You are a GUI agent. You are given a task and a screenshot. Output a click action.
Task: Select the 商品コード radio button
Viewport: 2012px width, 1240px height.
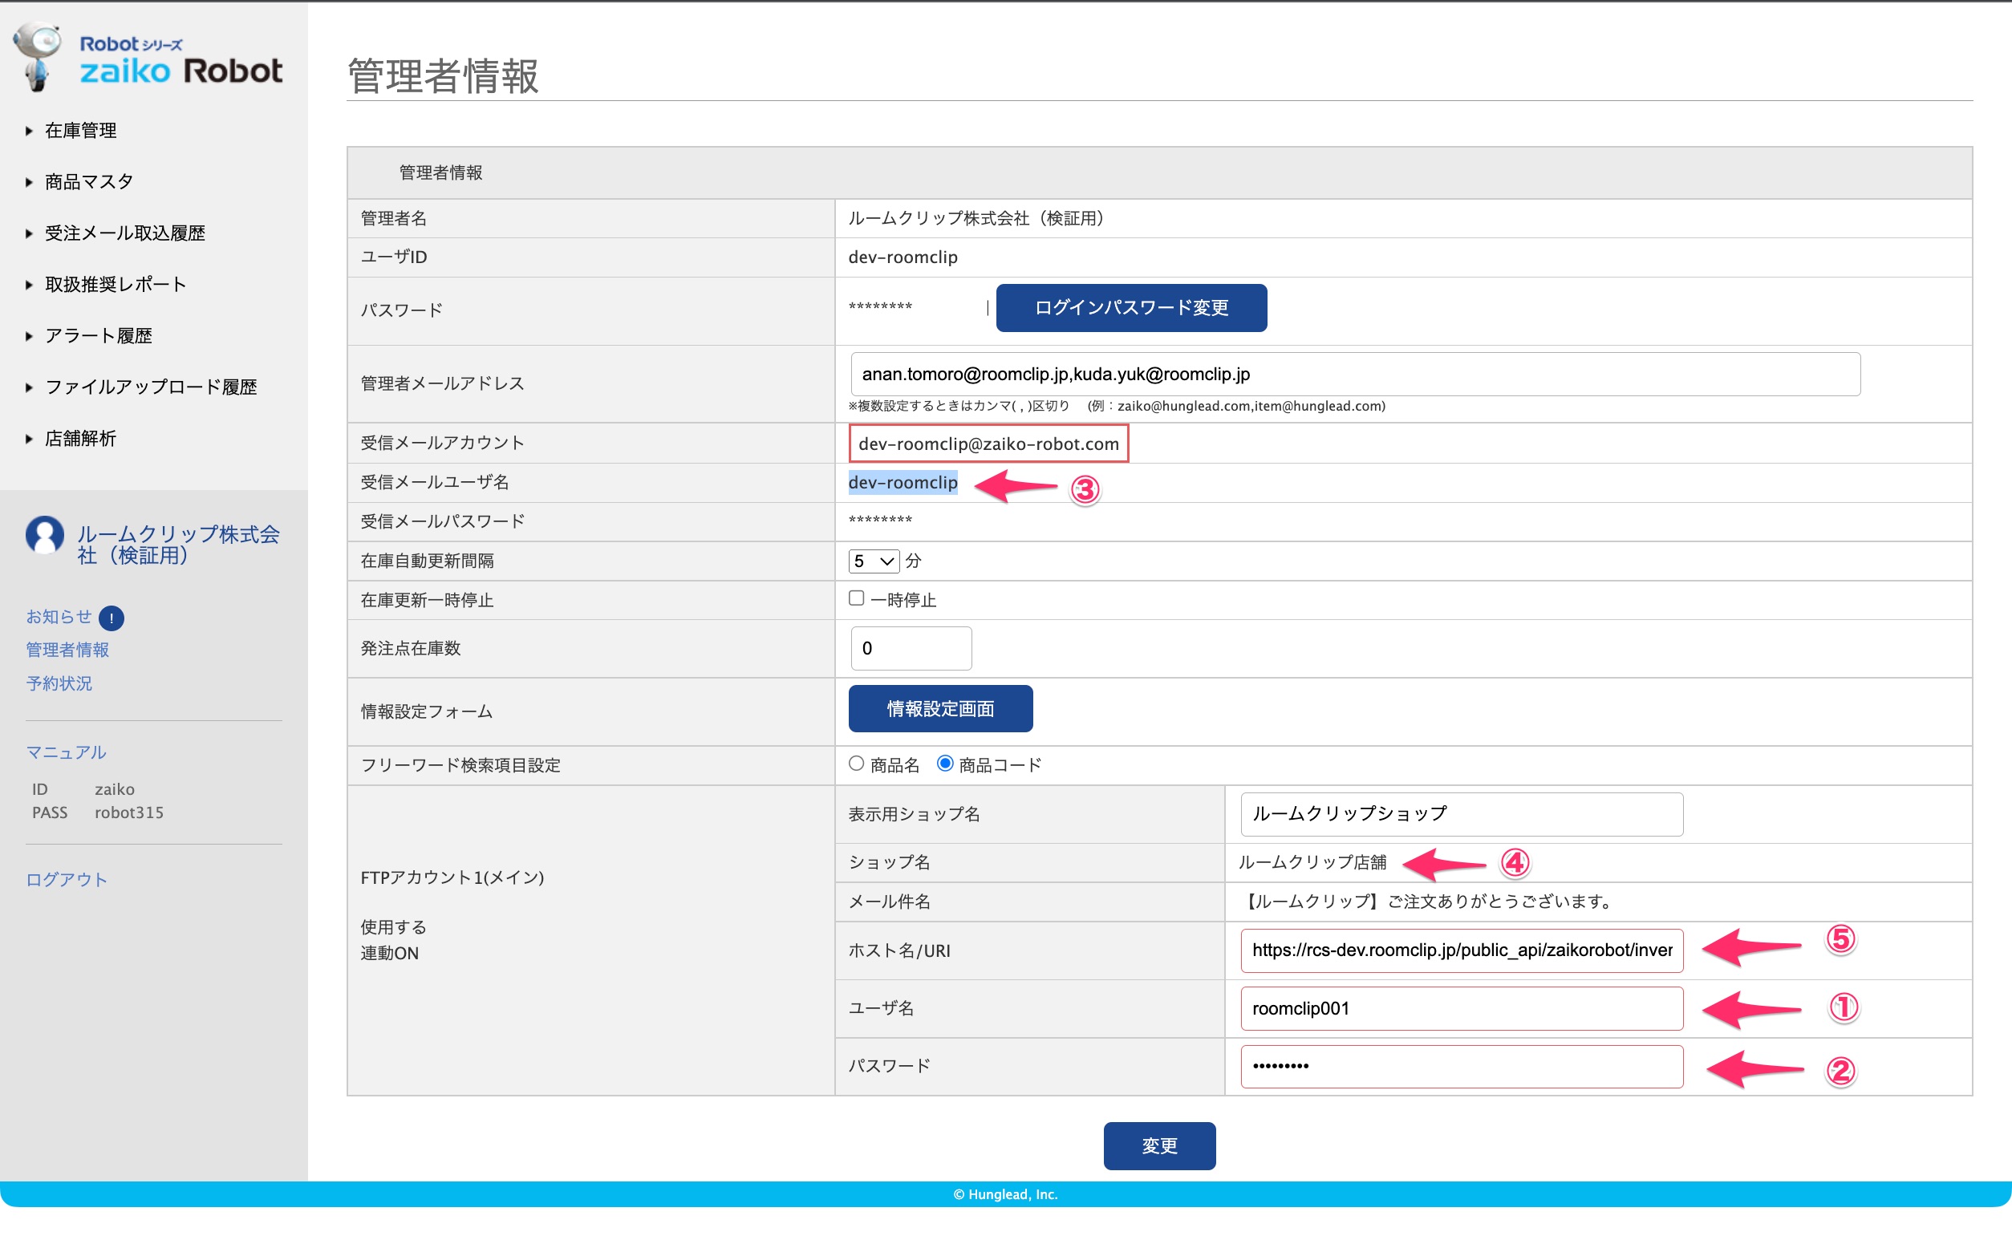point(945,764)
